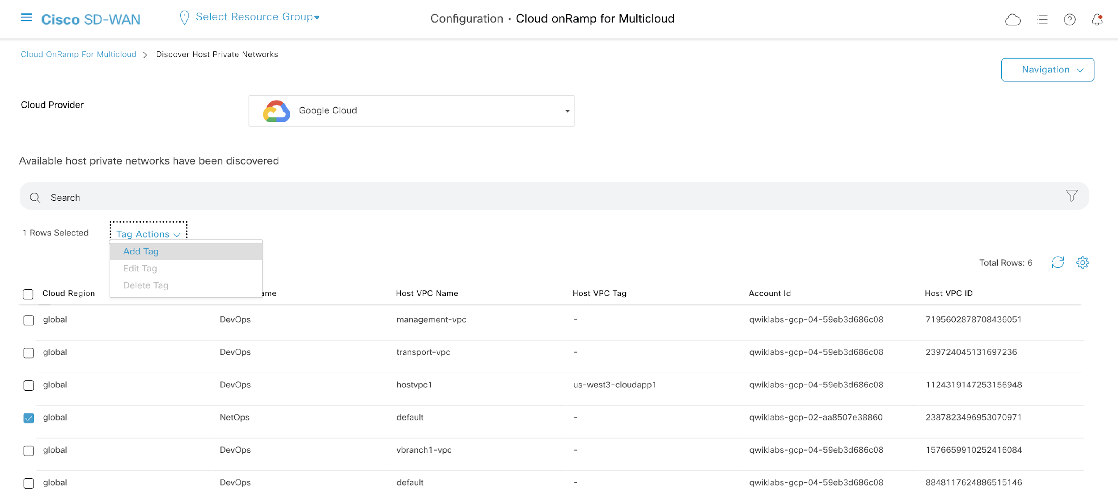
Task: Click the Discover Host Private Networks breadcrumb
Action: pos(217,54)
